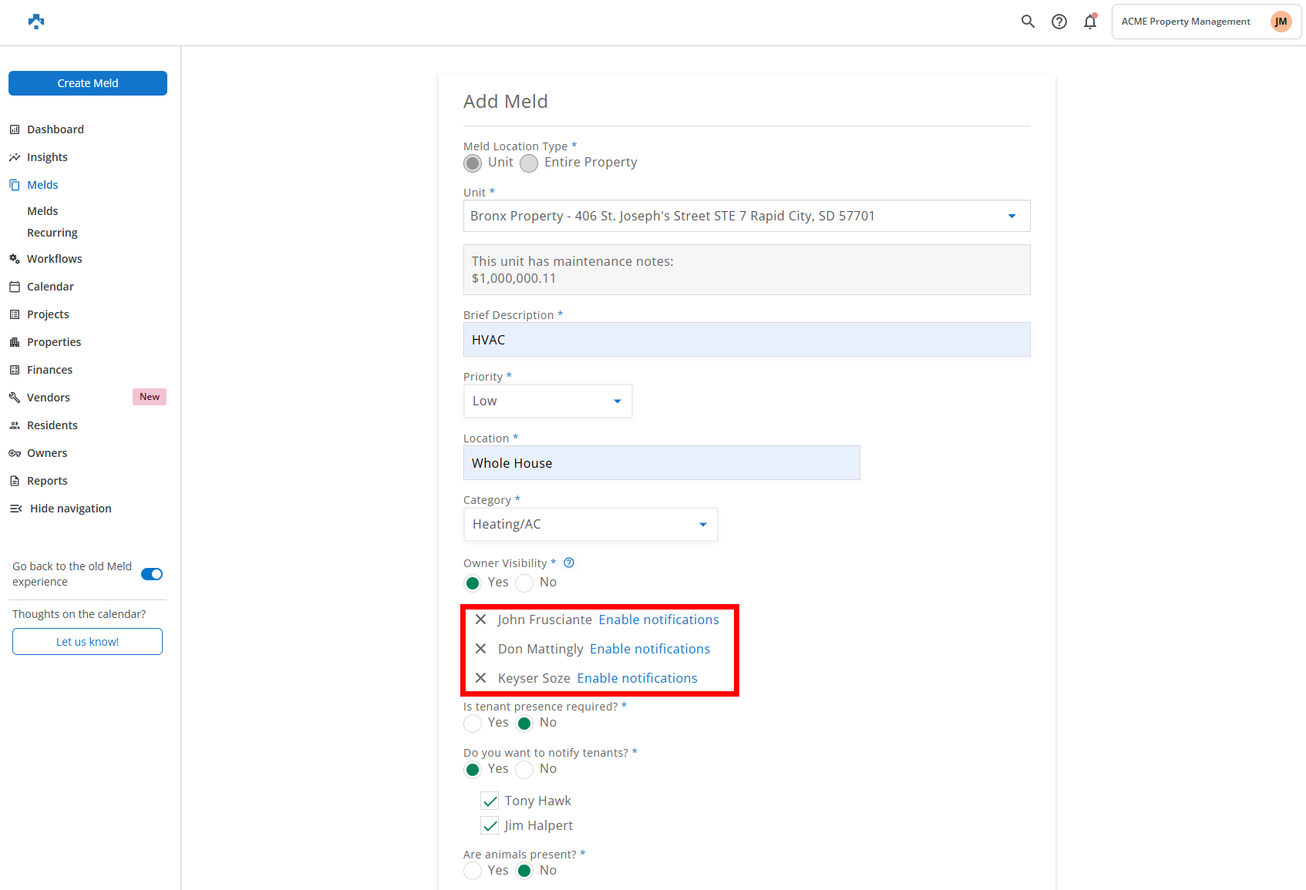Remove Keyser Soze with X icon
This screenshot has width=1306, height=890.
click(x=480, y=678)
